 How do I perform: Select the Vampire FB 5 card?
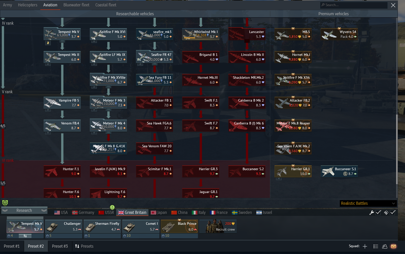point(62,103)
